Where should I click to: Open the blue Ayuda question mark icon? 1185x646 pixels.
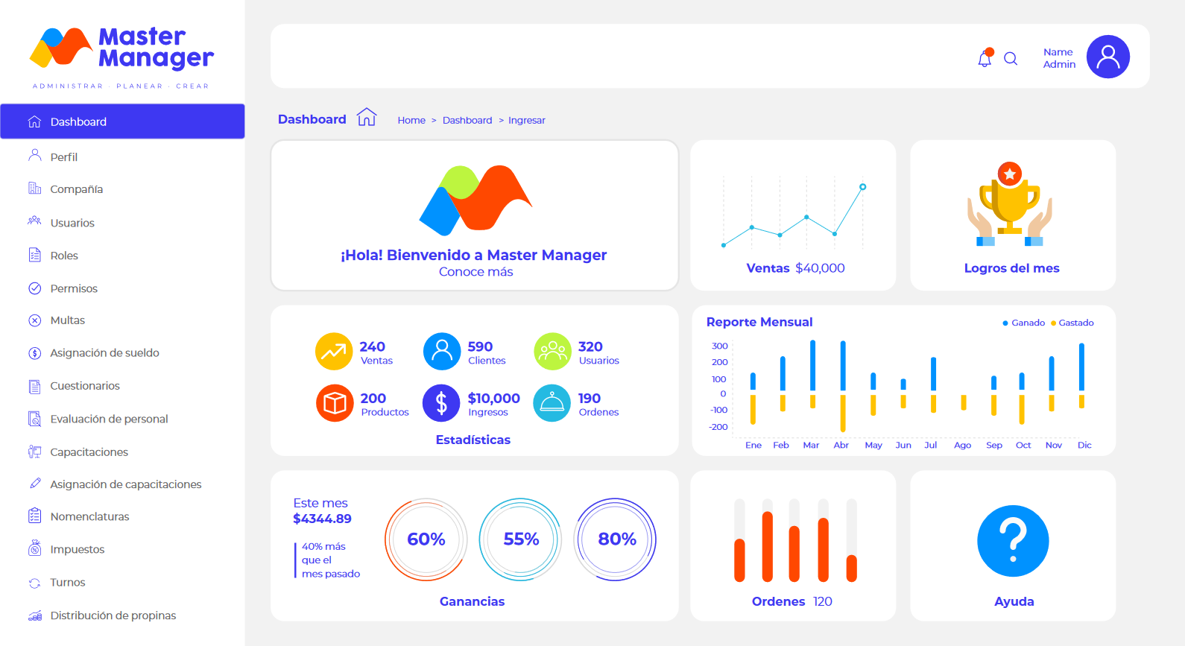pos(1013,541)
